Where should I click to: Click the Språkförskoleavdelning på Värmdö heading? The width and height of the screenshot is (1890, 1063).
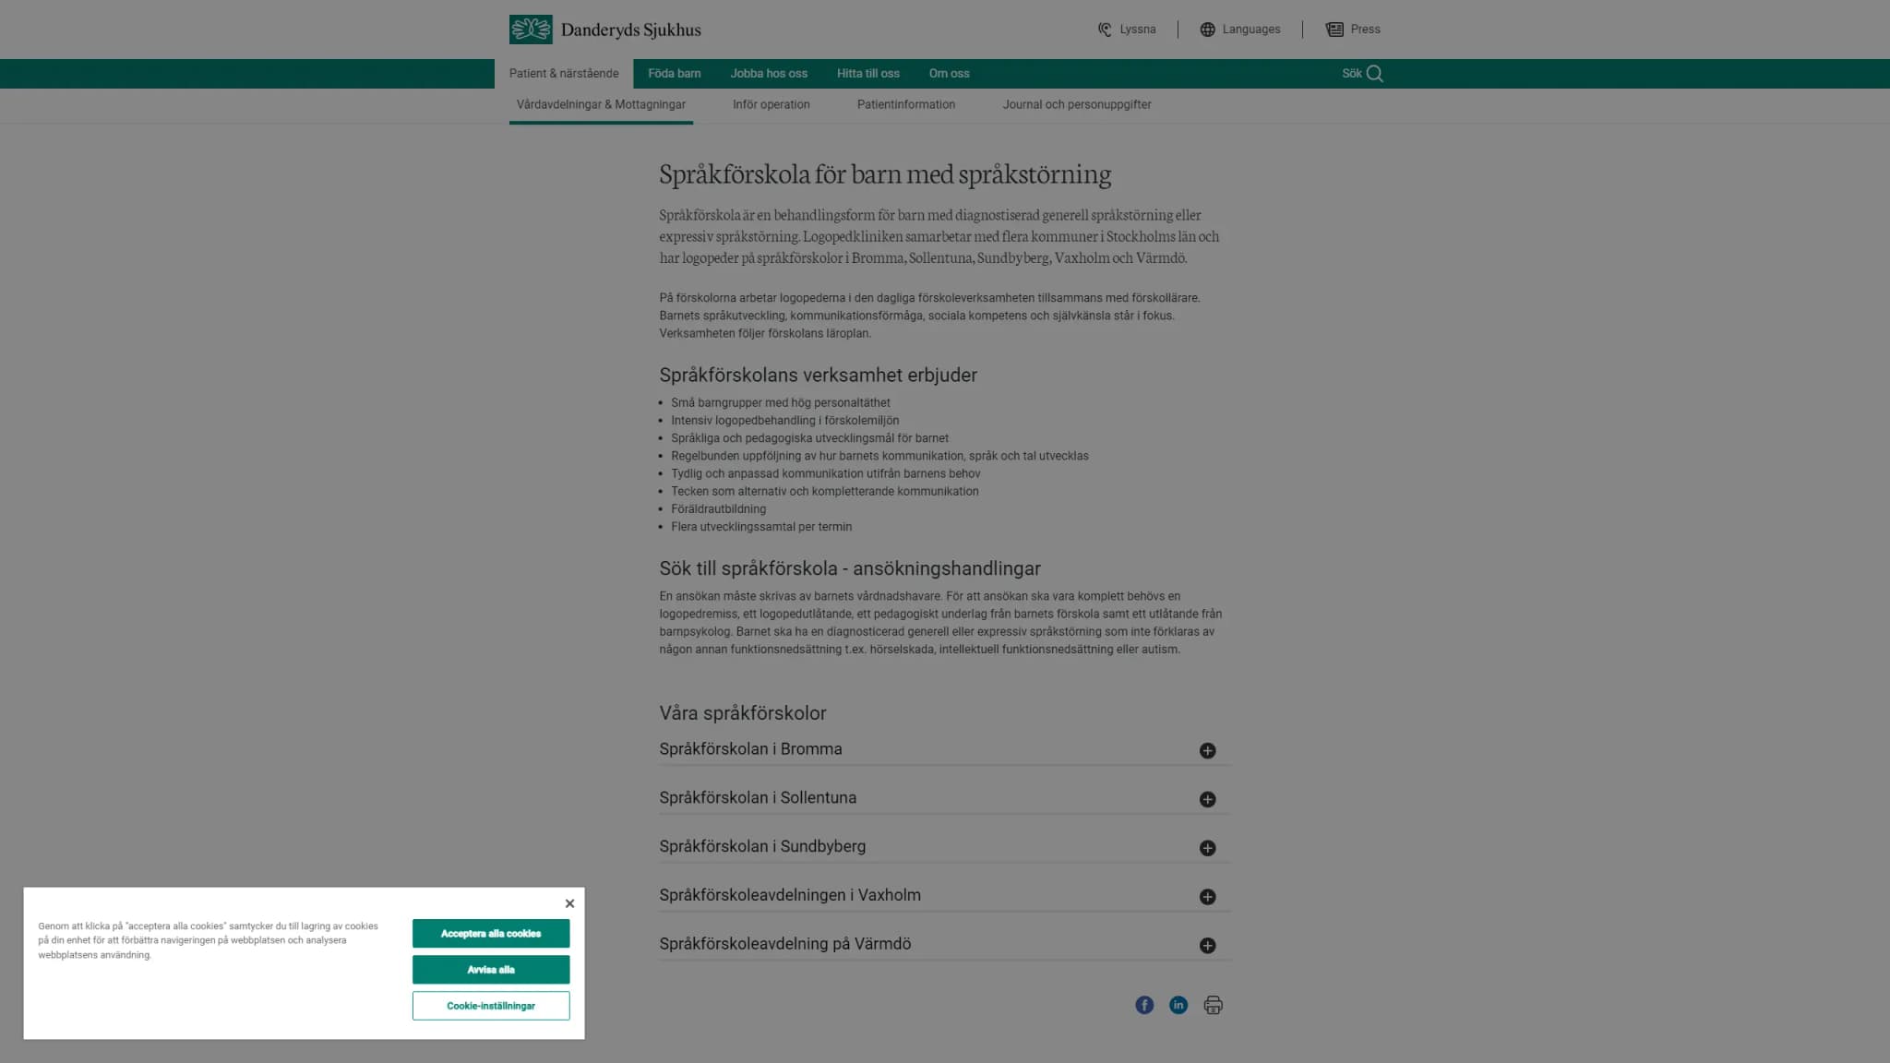pos(785,944)
